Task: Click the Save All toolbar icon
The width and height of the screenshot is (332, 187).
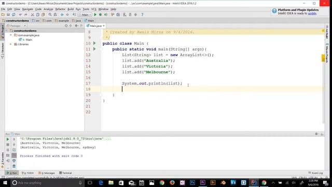Action: tap(8, 15)
